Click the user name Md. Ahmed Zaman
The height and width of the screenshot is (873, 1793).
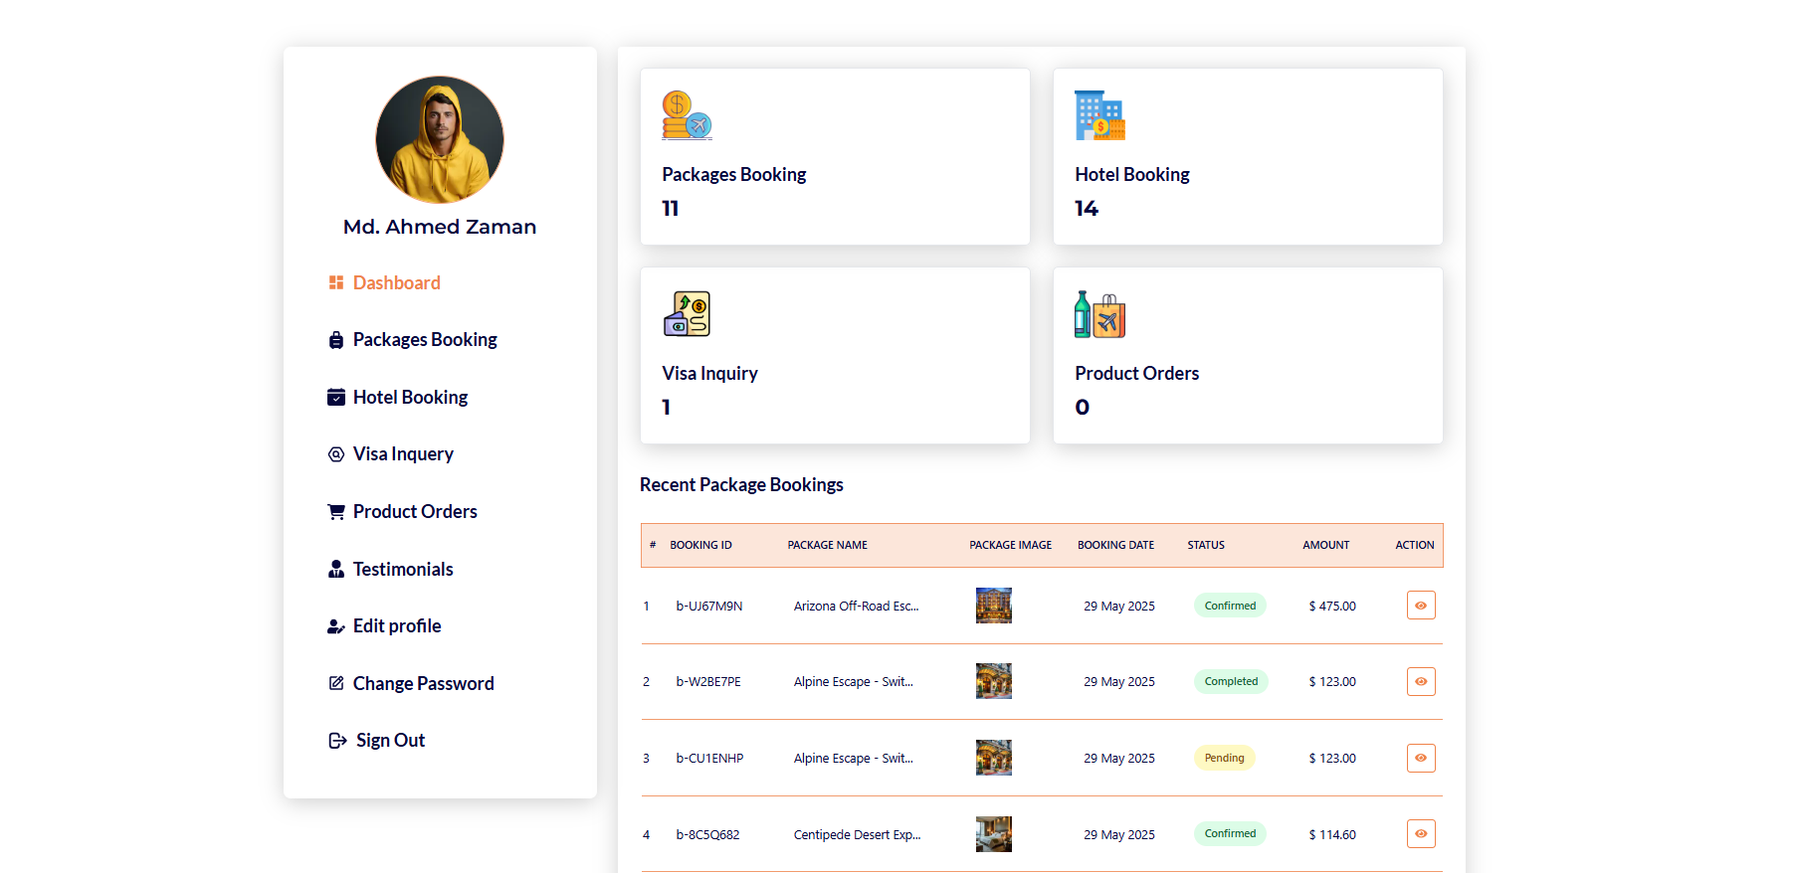(x=440, y=227)
